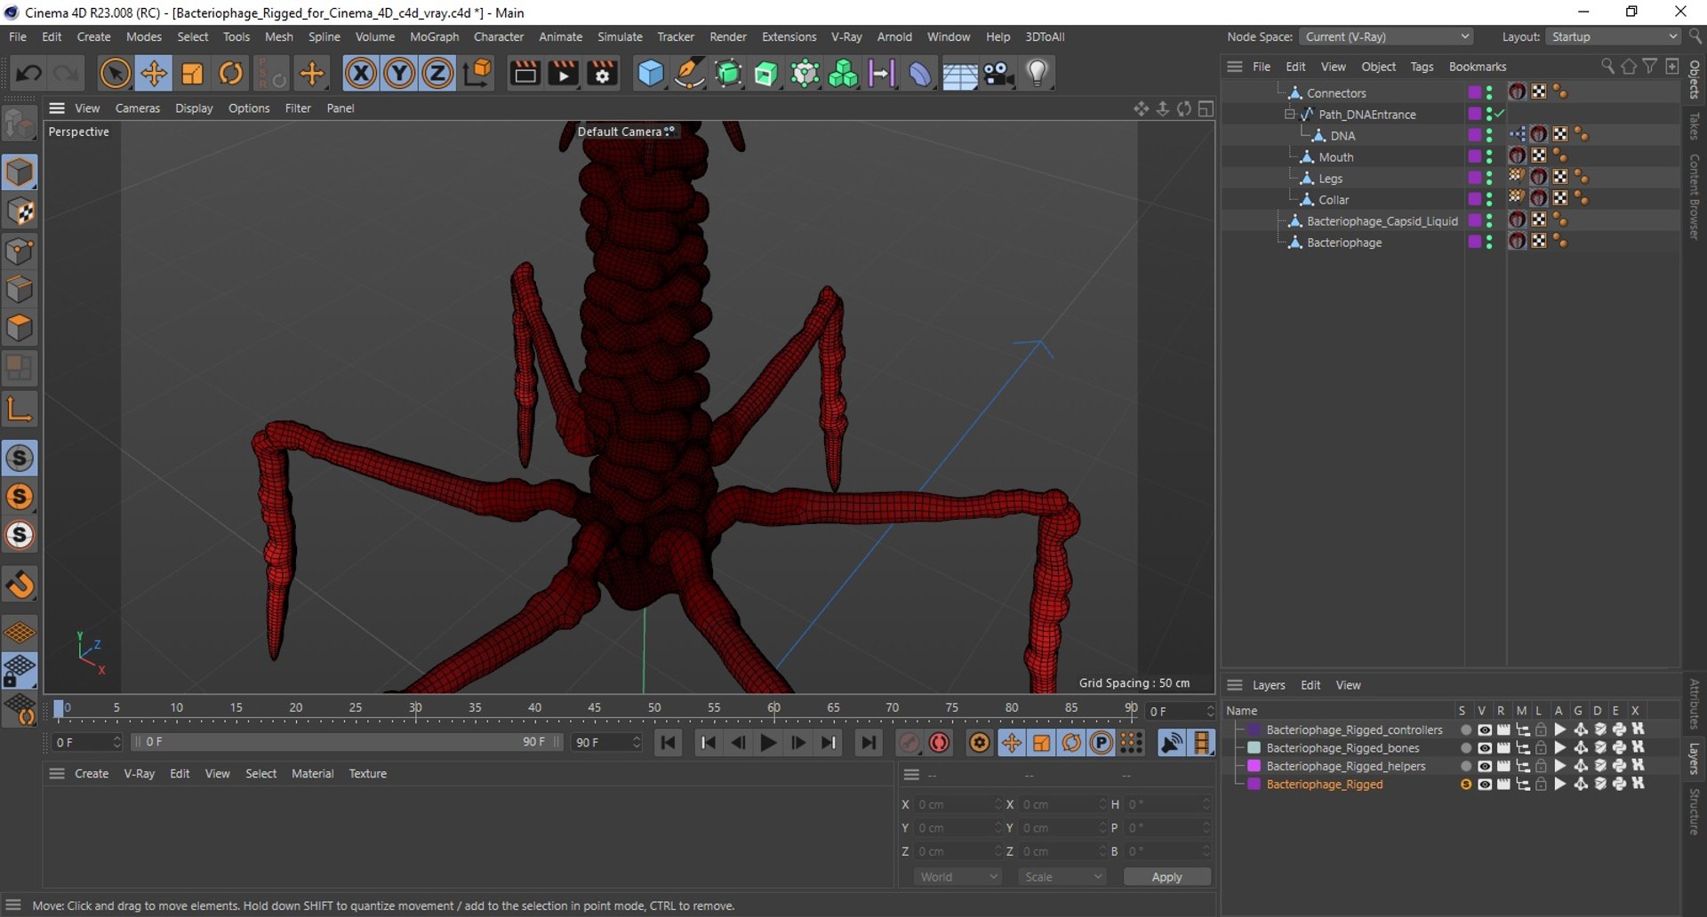The image size is (1707, 917).
Task: Open the Scale mode dropdown
Action: click(1062, 877)
